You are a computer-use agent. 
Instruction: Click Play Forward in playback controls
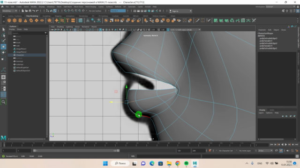coord(286,145)
